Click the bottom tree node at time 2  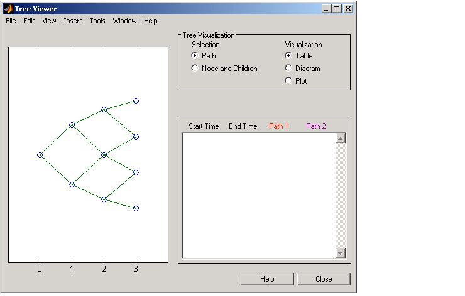click(x=104, y=200)
